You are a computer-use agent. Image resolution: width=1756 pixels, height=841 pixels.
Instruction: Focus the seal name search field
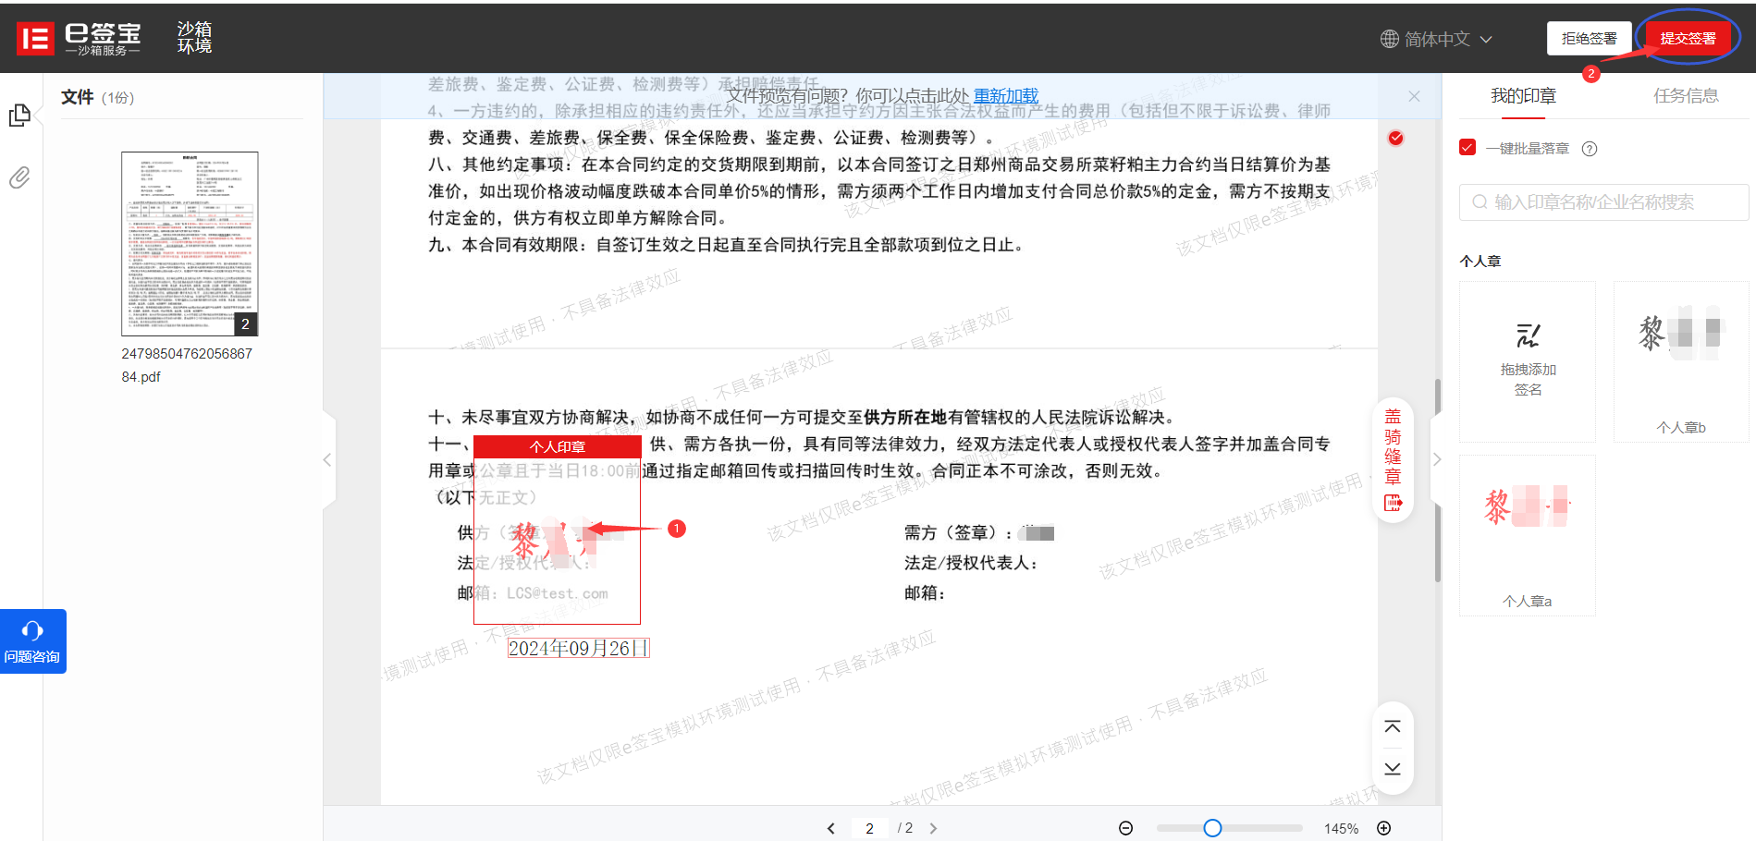click(x=1603, y=202)
